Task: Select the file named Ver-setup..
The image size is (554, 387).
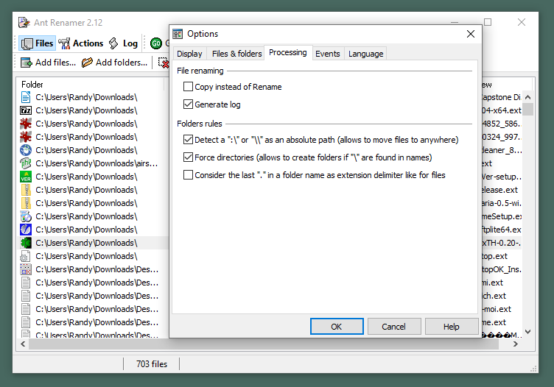Action: 502,177
